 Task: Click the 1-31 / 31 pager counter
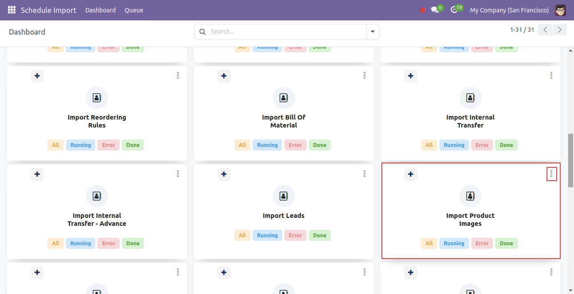(x=522, y=30)
